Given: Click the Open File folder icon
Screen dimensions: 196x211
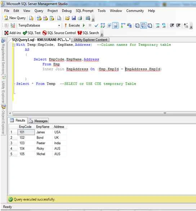Looking at the screenshot, I should tap(67, 18).
